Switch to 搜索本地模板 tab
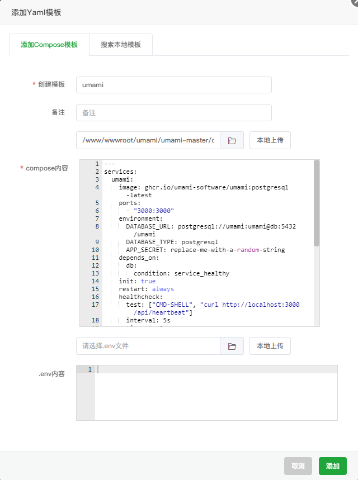Viewport: 358px width, 480px height. click(x=121, y=45)
